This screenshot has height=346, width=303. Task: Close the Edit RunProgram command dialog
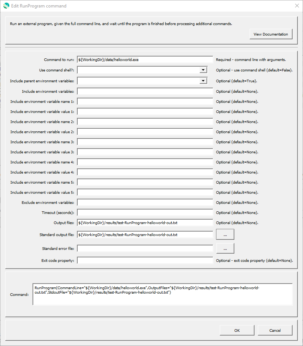point(297,6)
